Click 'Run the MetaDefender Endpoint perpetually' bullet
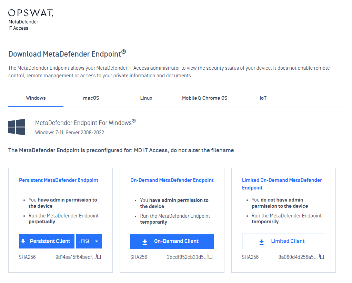This screenshot has width=352, height=283. click(63, 219)
